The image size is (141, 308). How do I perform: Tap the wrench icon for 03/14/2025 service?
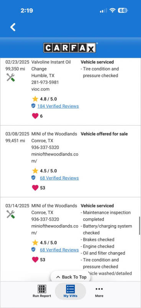tap(11, 214)
